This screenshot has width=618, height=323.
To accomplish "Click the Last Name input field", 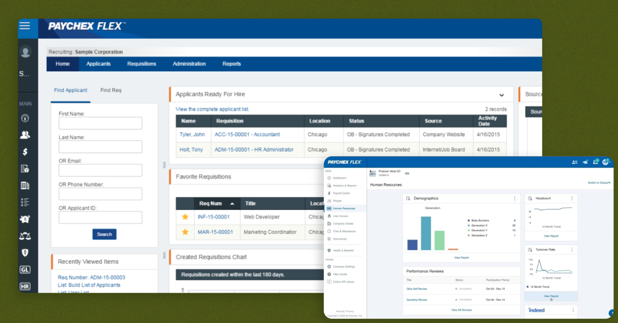I will click(100, 147).
